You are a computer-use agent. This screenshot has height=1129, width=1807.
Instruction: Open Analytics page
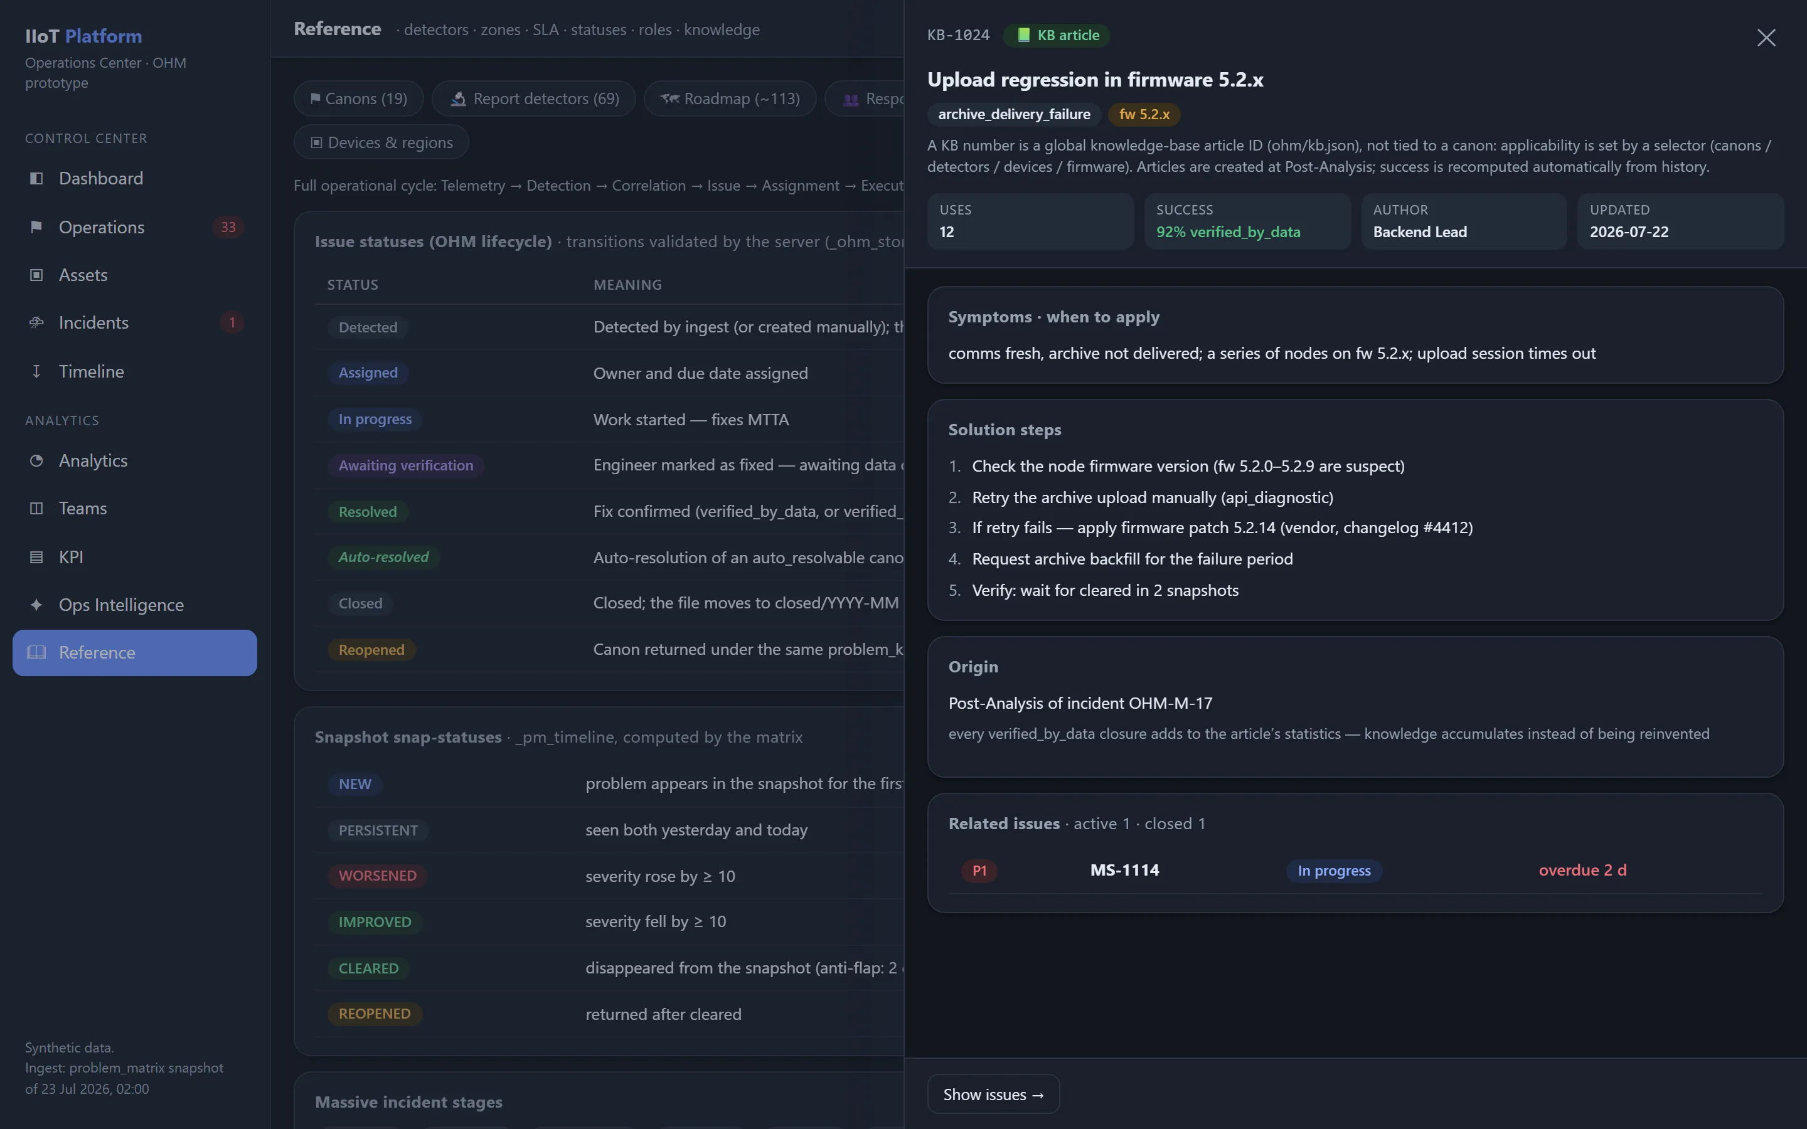134,461
